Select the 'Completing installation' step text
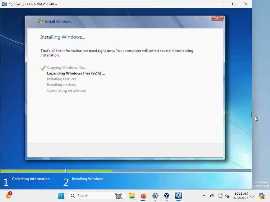The width and height of the screenshot is (270, 202). (x=66, y=90)
